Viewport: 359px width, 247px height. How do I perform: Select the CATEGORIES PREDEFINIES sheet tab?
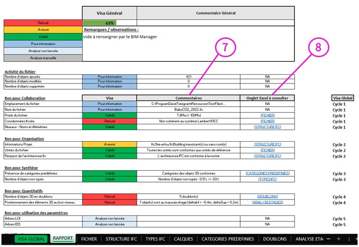[x=228, y=239]
